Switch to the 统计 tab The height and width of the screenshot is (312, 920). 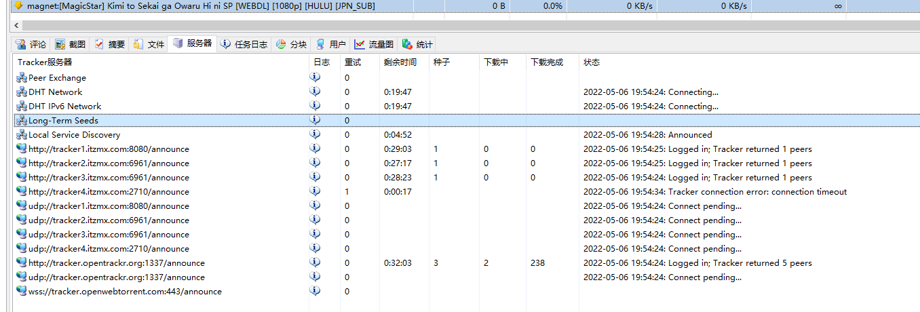click(417, 44)
